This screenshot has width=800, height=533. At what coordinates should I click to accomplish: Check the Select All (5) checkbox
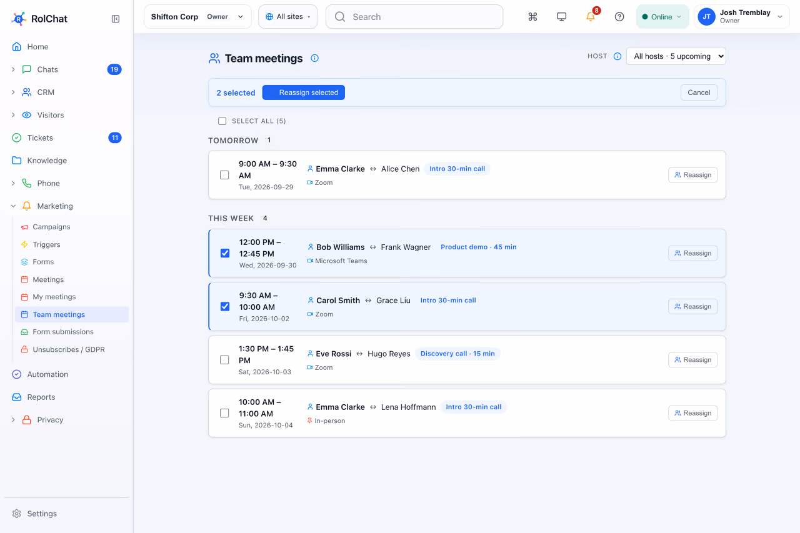[222, 121]
